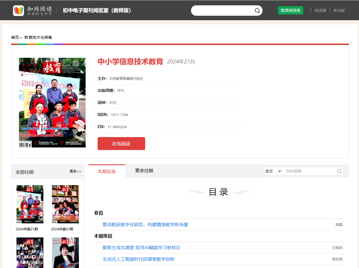Open article 聚焦生成式课堂 探寻AI赋能学习新样态

click(x=142, y=247)
